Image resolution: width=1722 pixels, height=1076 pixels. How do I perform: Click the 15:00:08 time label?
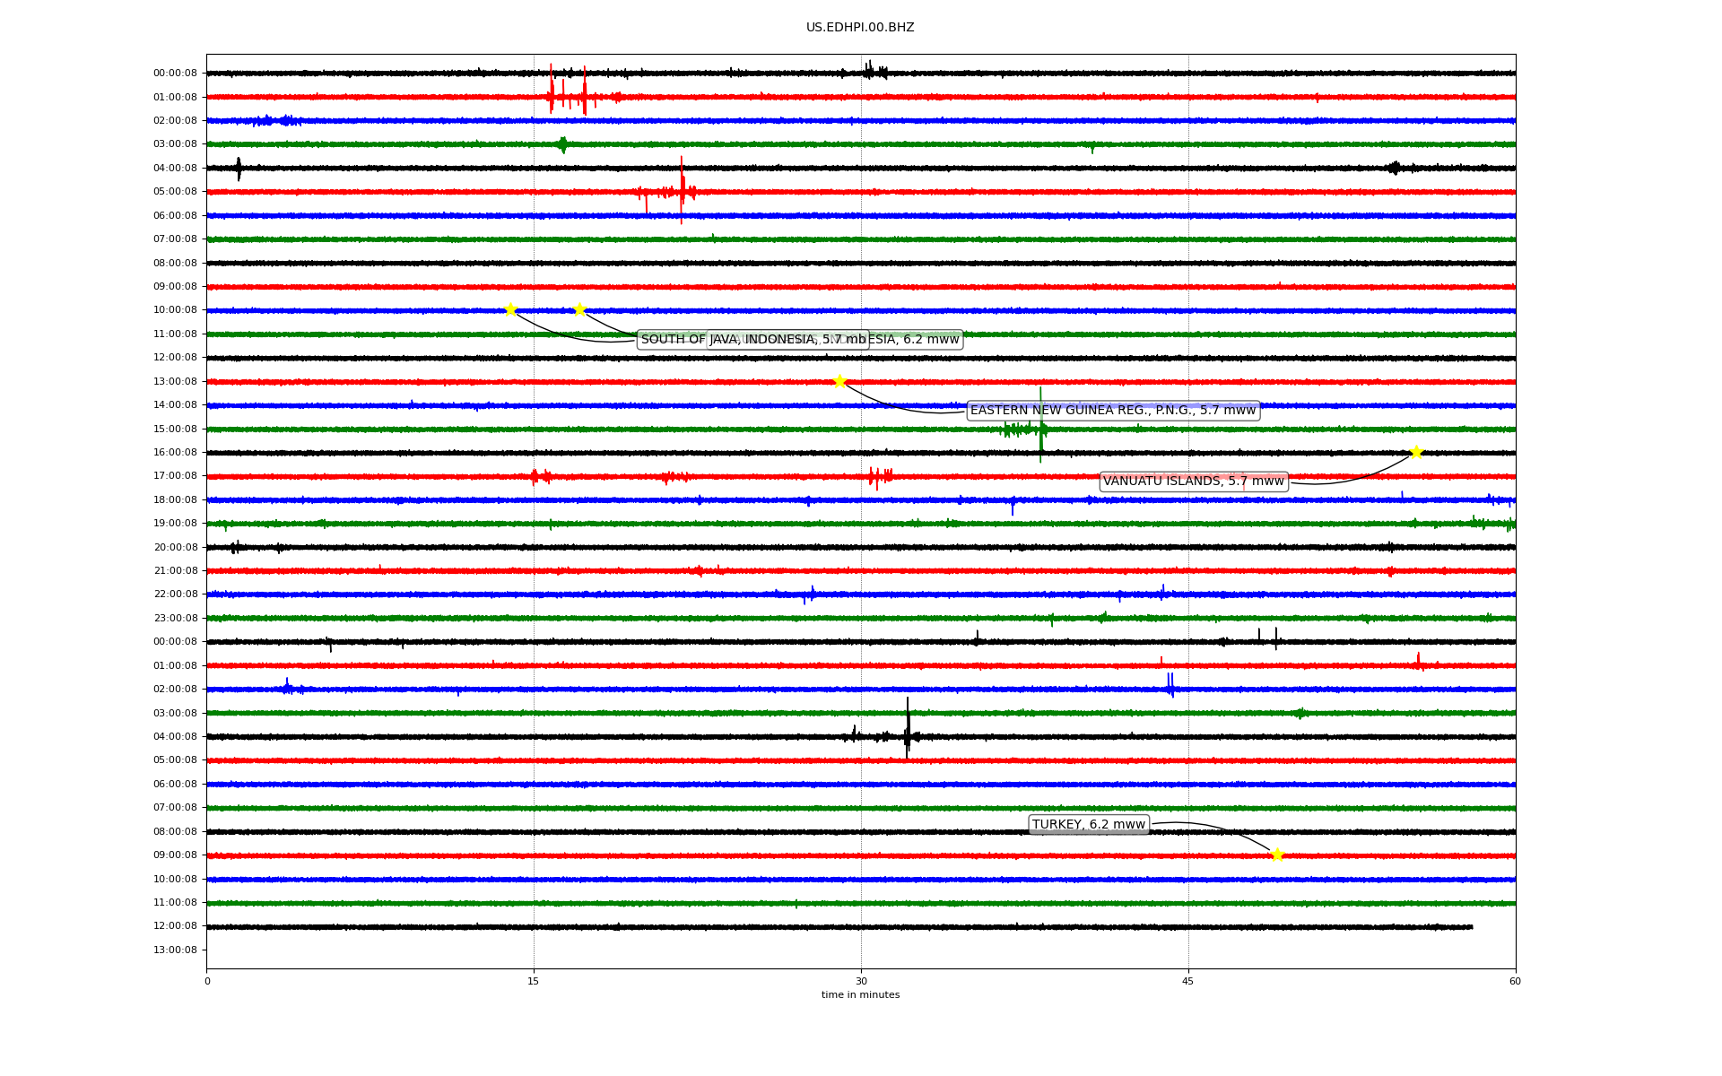[x=175, y=430]
